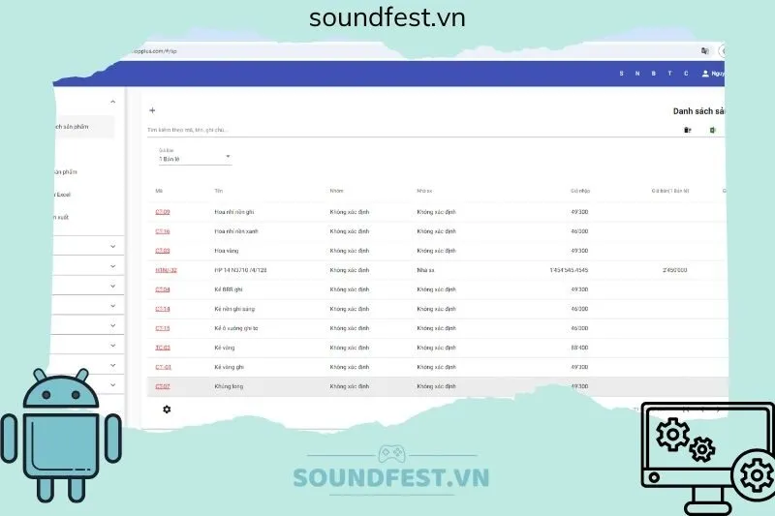775x516 pixels.
Task: Select the B item in top navigation
Action: 654,74
